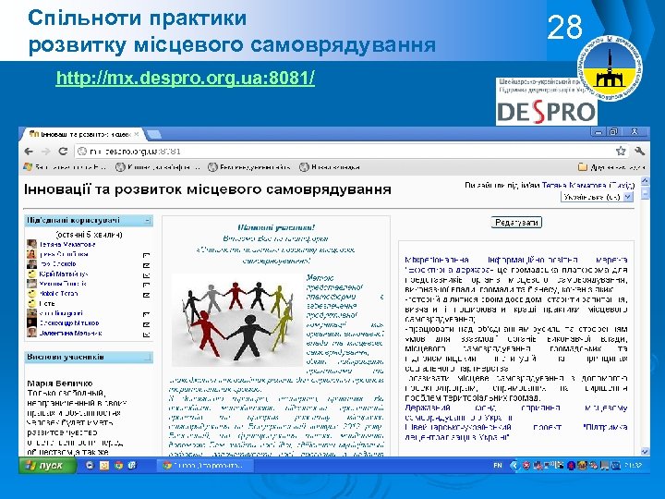Click the Редагувати button

coord(516,223)
